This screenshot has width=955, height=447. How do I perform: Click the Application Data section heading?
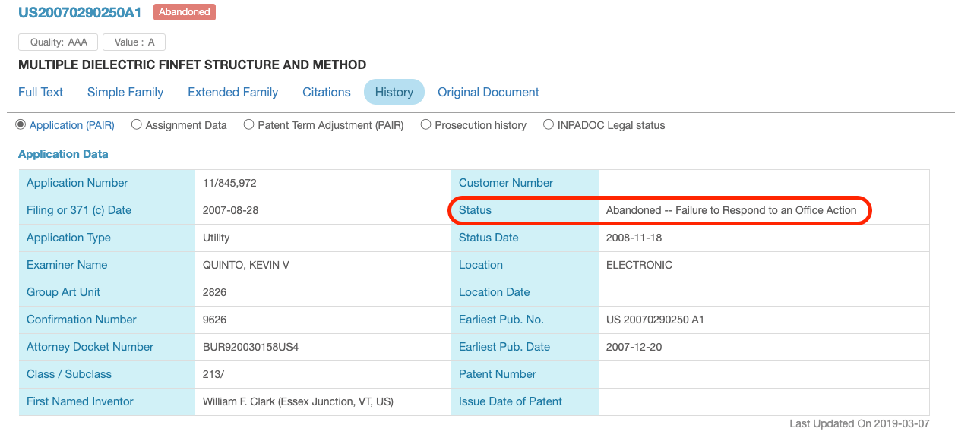pos(63,154)
